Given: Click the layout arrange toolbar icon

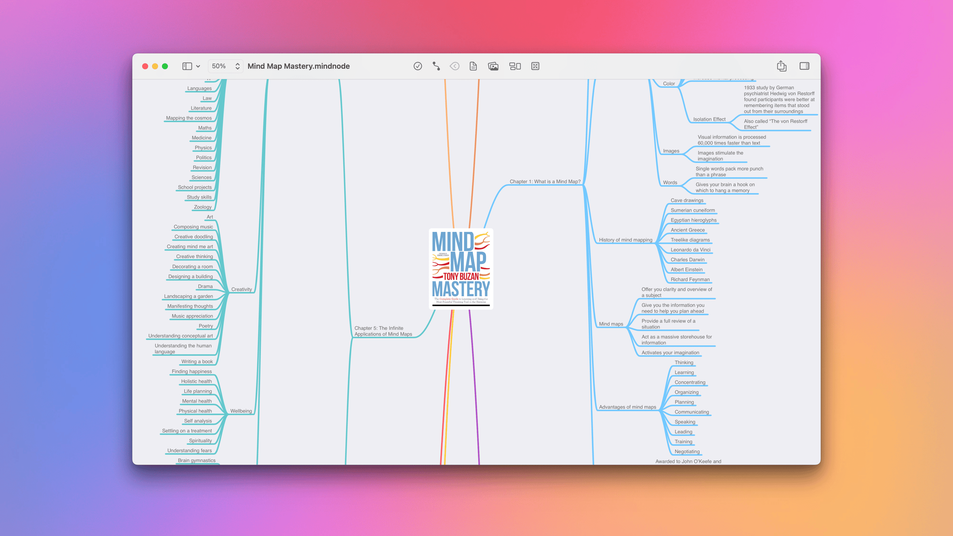Looking at the screenshot, I should (515, 66).
